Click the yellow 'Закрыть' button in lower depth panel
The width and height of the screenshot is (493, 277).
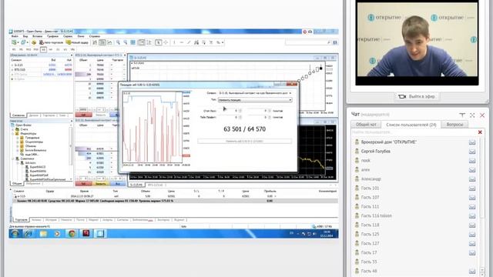point(101,184)
